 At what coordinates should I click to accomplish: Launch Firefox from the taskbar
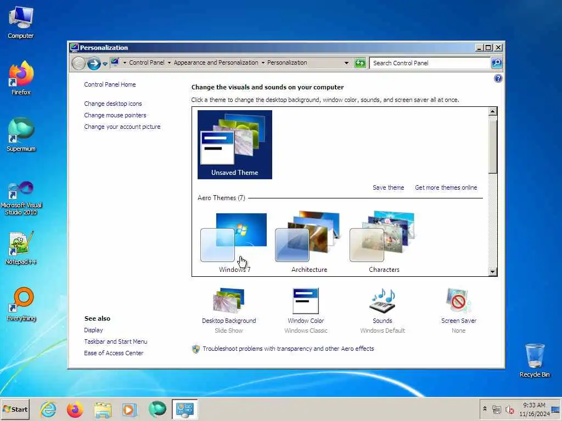[x=75, y=409]
